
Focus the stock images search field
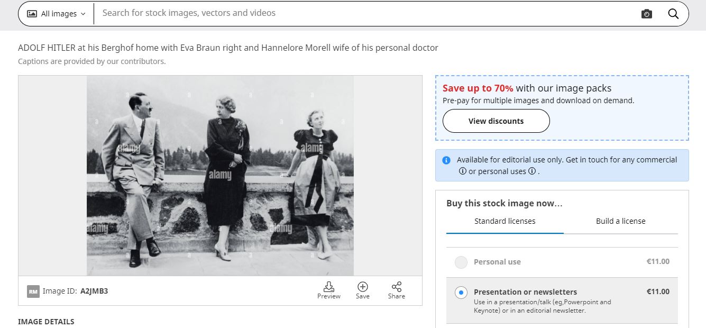365,13
